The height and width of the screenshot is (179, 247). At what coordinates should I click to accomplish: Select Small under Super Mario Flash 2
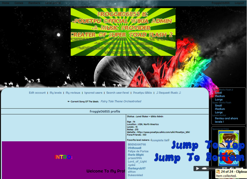pyautogui.click(x=218, y=93)
